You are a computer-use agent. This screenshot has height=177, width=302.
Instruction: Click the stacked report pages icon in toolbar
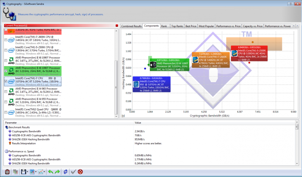click(x=15, y=172)
